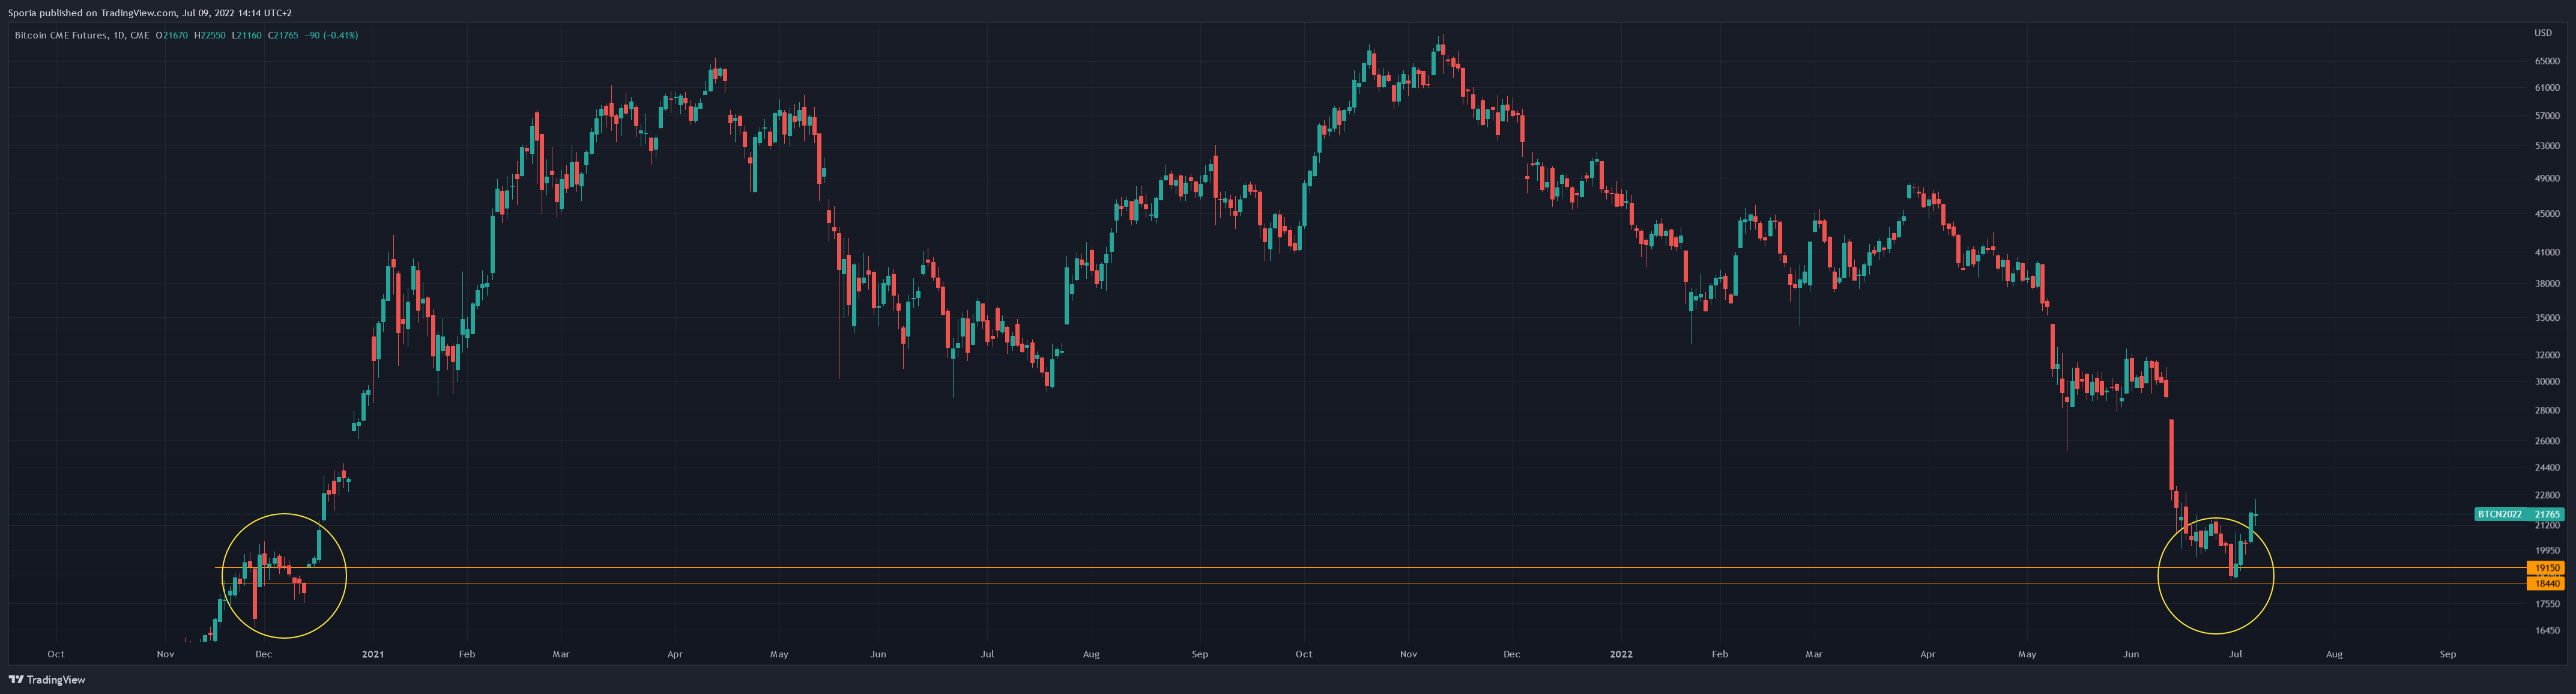Click the '41000' price axis label
Image resolution: width=2576 pixels, height=694 pixels.
tap(2547, 253)
